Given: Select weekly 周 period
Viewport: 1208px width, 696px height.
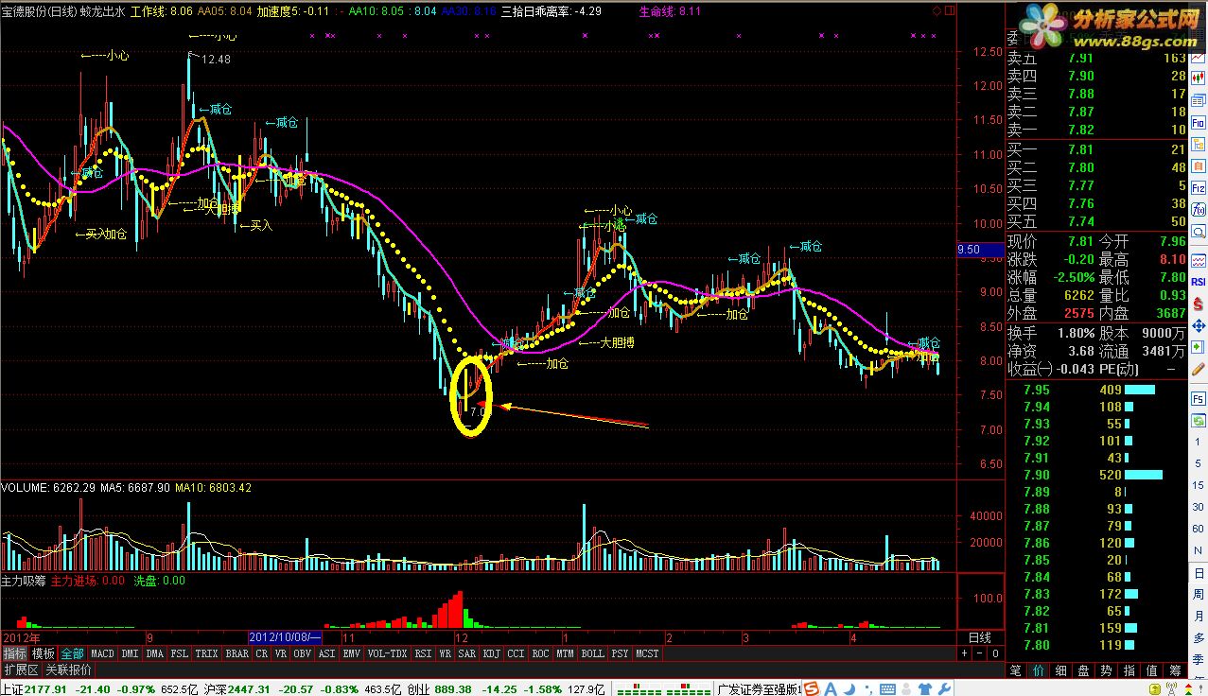Looking at the screenshot, I should [x=1199, y=594].
